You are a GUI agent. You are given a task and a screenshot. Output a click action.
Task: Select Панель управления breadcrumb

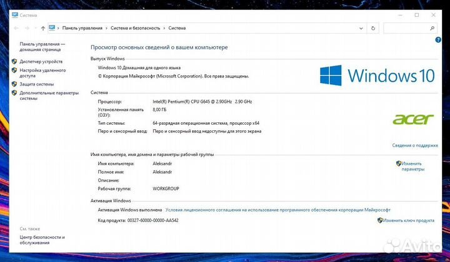tap(82, 28)
